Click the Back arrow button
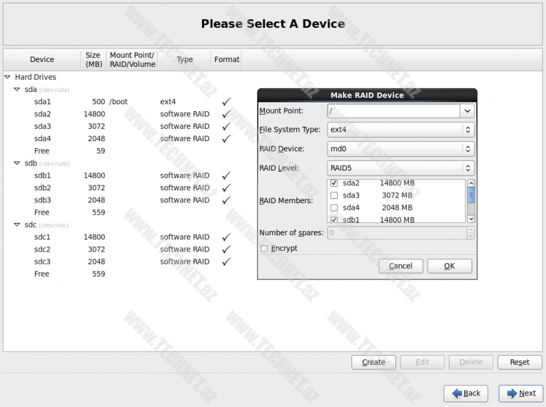The width and height of the screenshot is (546, 407). [465, 393]
